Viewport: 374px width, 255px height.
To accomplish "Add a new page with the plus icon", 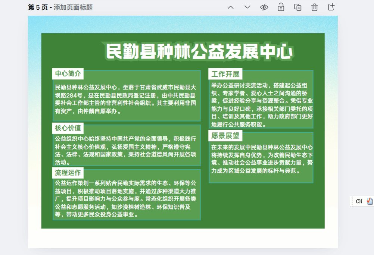I will 331,7.
